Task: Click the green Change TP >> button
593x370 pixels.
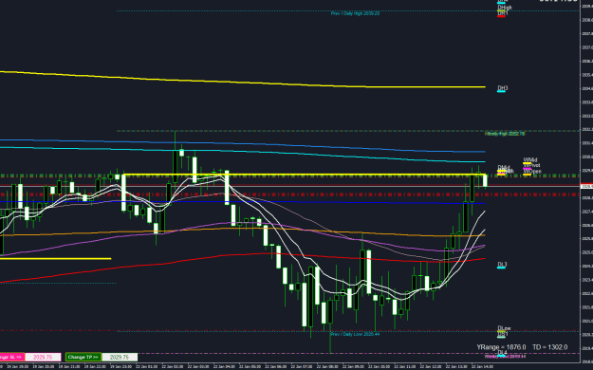Action: pyautogui.click(x=83, y=357)
